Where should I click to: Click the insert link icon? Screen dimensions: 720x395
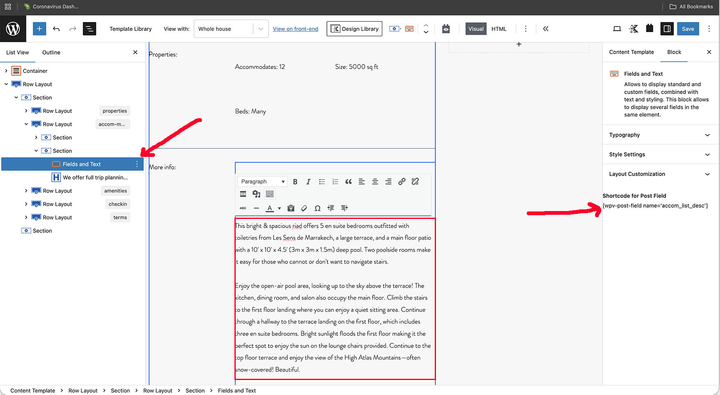coord(402,181)
